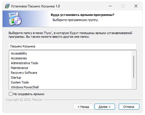Viewport: 145px width, 115px height.
Task: Click the folder list scrollbar thumb
Action: tap(134, 67)
